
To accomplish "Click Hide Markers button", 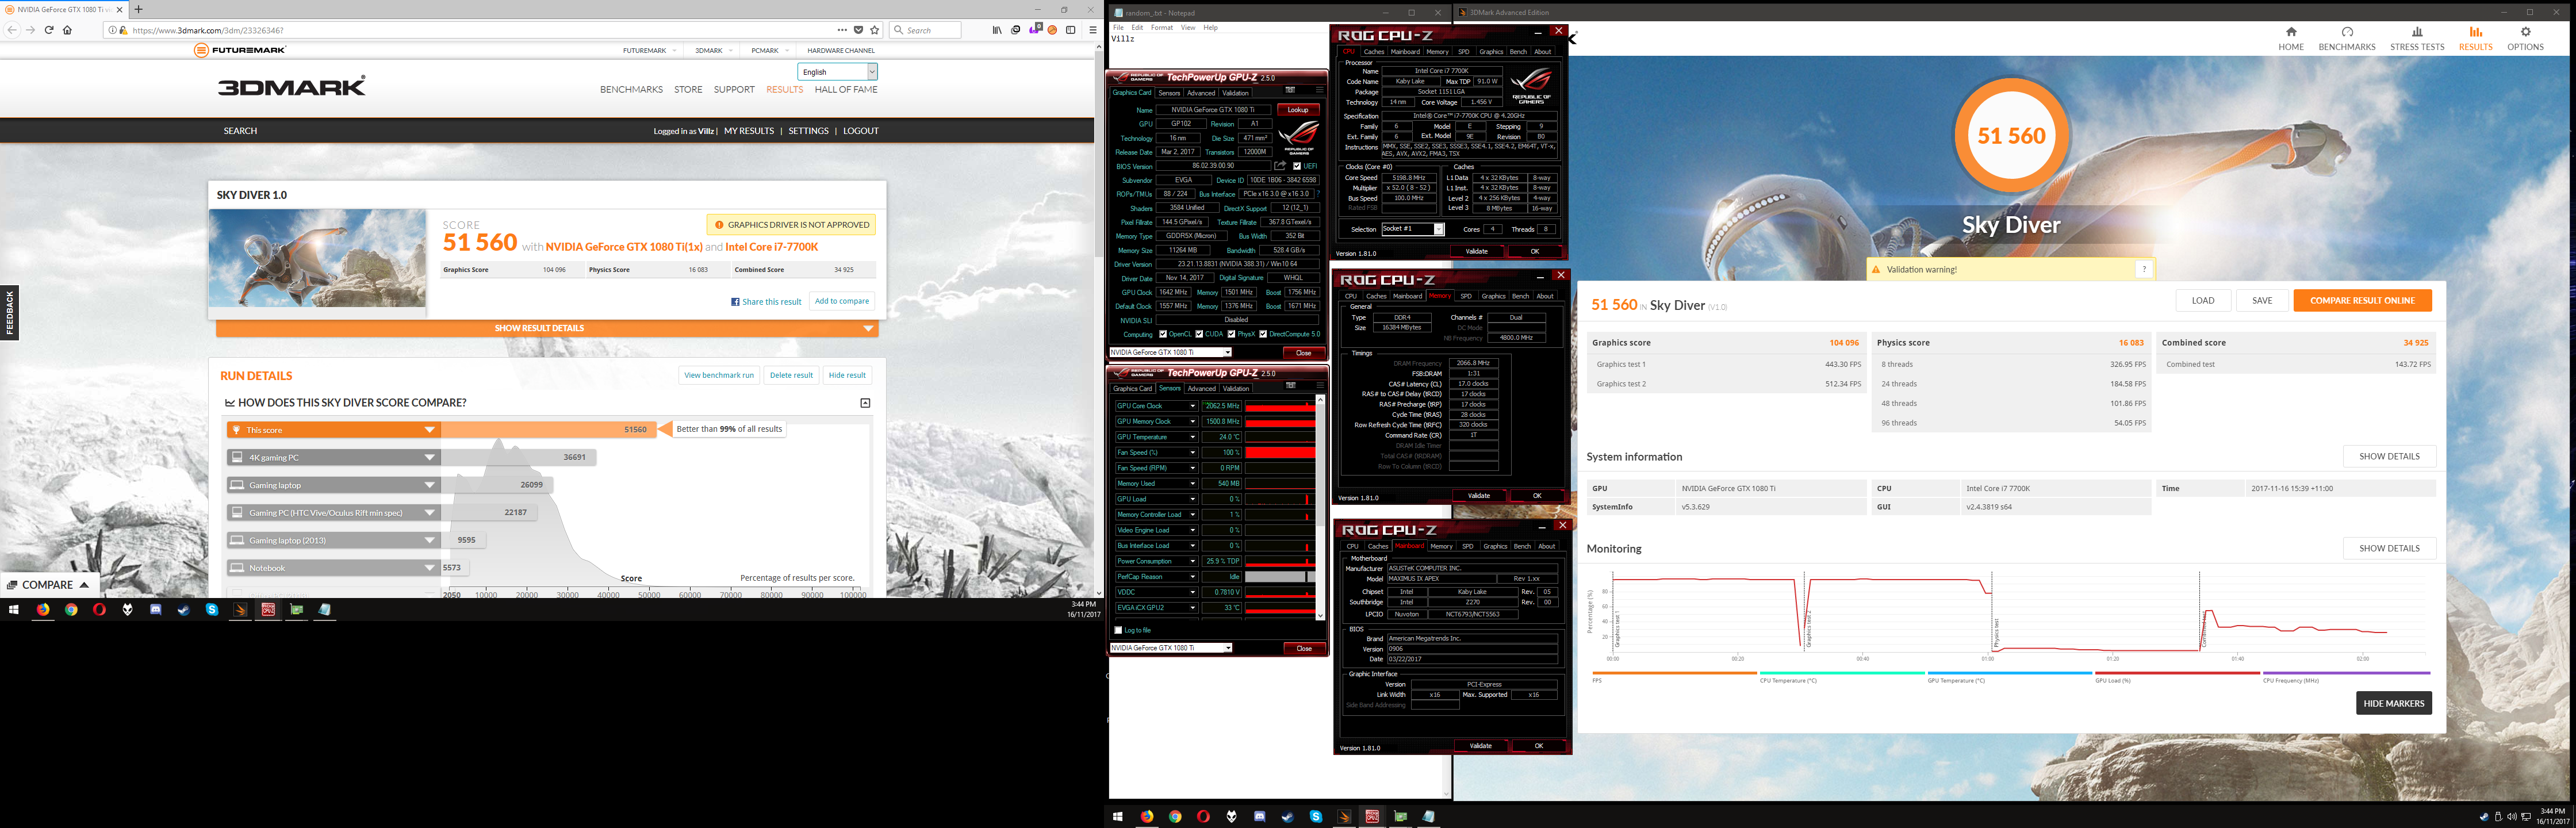I will pos(2393,703).
